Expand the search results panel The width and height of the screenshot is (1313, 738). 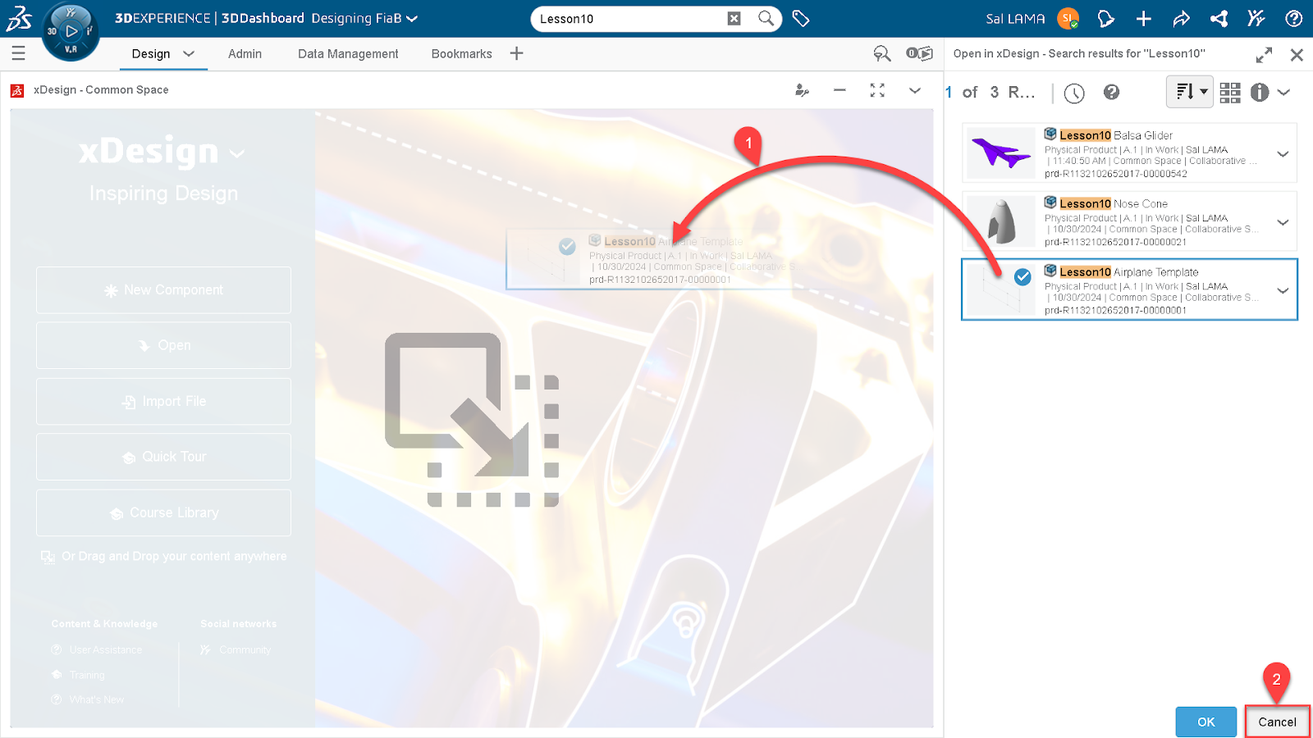click(1264, 55)
